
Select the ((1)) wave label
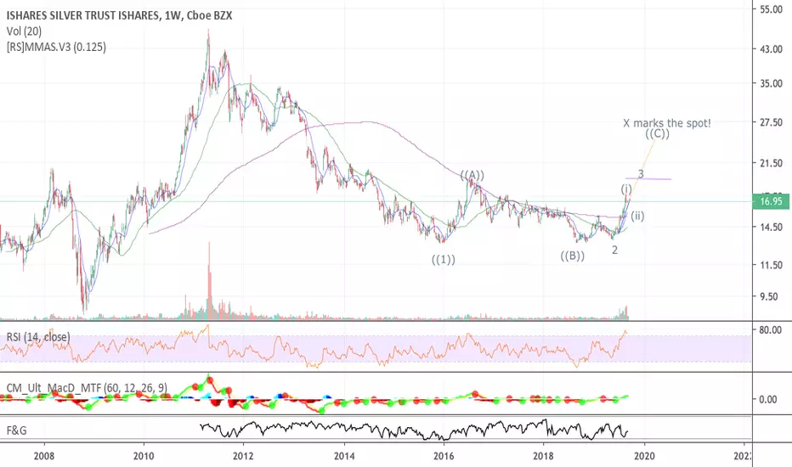[443, 260]
